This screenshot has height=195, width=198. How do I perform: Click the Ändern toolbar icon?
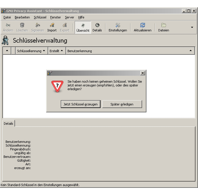(8, 27)
